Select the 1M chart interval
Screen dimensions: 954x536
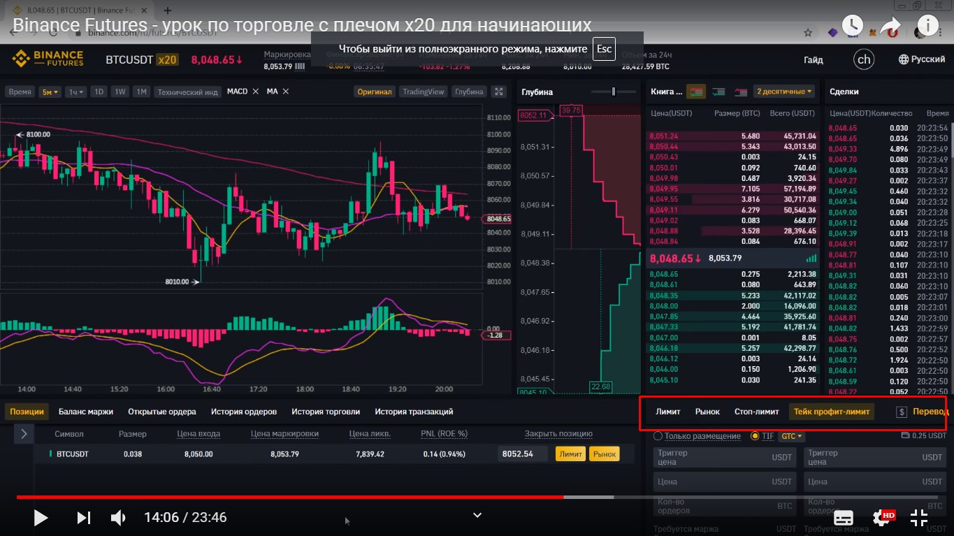(x=142, y=92)
